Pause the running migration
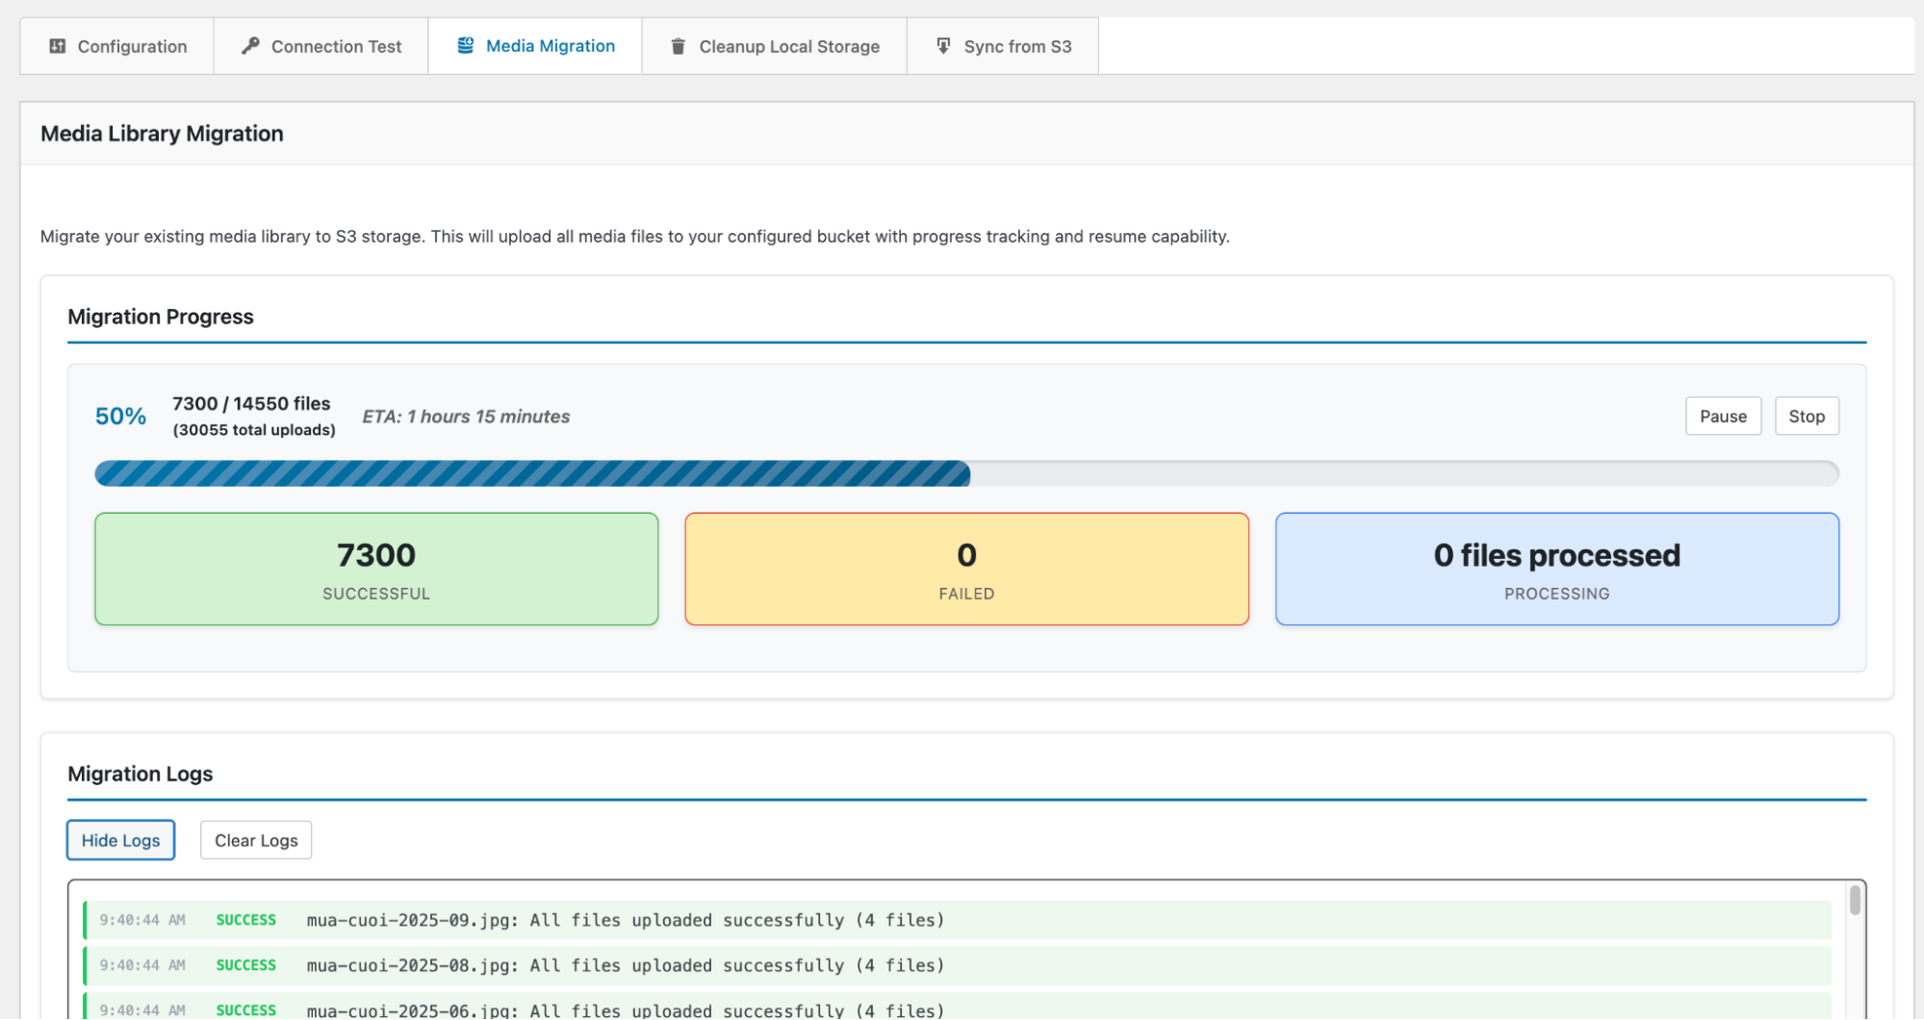 coord(1722,417)
